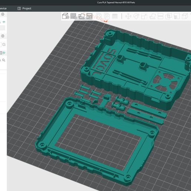Click the green Wi-Fi connection icon
The image size is (191, 191).
click(4, 22)
